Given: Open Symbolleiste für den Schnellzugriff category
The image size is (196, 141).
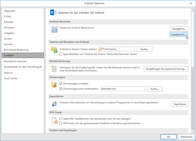Looking at the screenshot, I should 23,67.
